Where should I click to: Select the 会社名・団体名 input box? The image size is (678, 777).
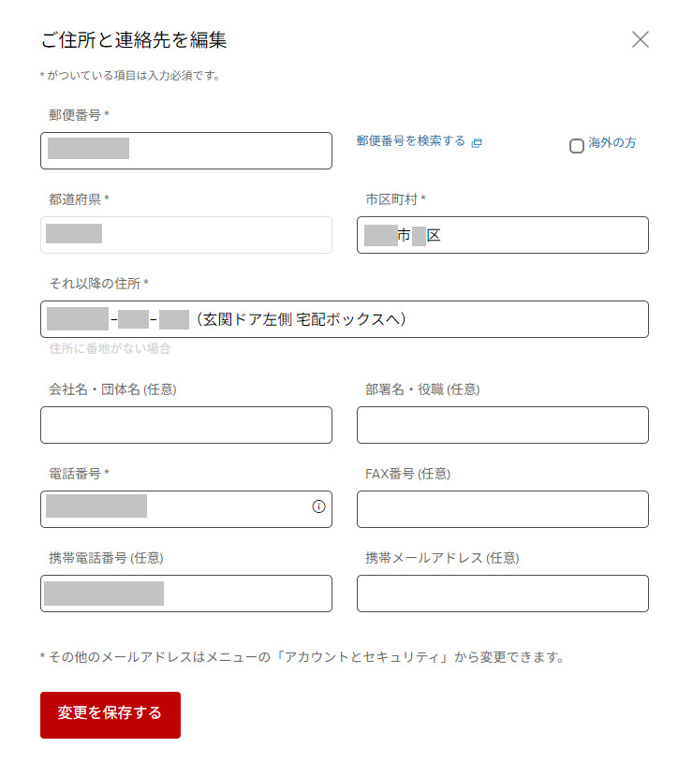[x=185, y=425]
